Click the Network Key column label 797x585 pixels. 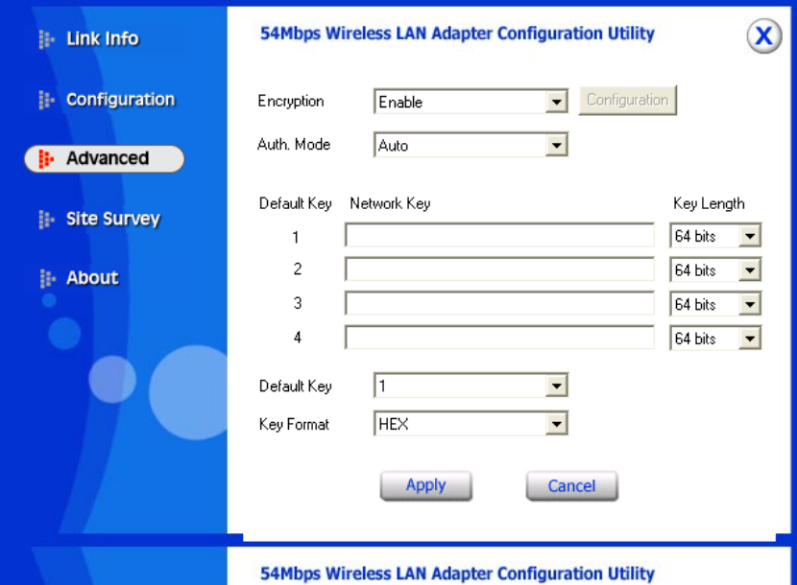[390, 203]
